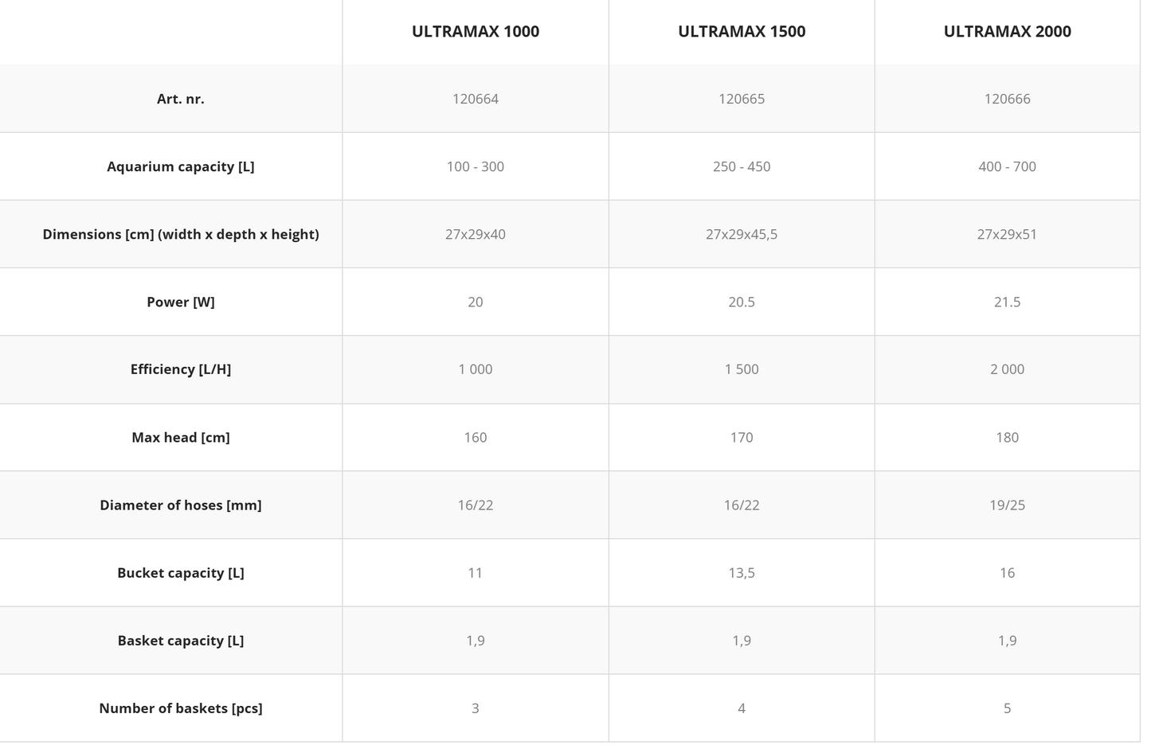The height and width of the screenshot is (749, 1151).
Task: Select the 27x29x45,5 dimensions cell
Action: click(x=742, y=235)
